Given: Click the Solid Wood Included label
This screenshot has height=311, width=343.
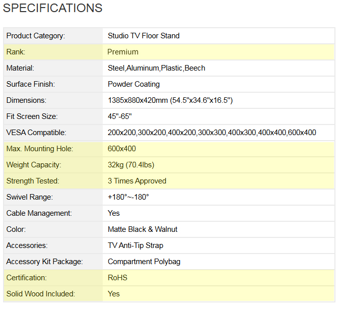Looking at the screenshot, I should [41, 294].
